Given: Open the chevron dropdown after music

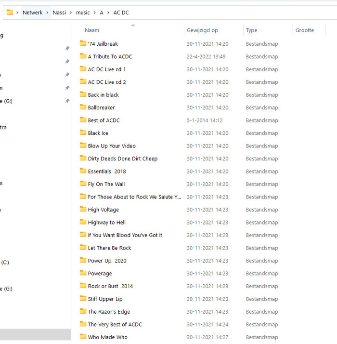Looking at the screenshot, I should coord(94,13).
